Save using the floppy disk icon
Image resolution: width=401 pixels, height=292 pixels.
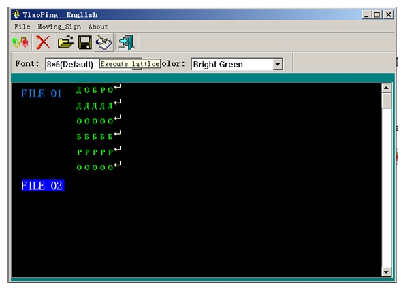(84, 42)
